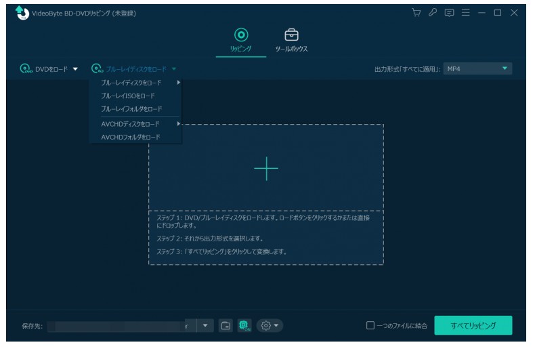Click the すべてリッピング button
The width and height of the screenshot is (535, 349).
click(473, 325)
